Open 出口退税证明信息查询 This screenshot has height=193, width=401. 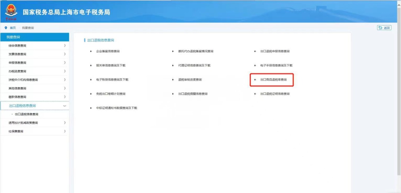click(275, 94)
